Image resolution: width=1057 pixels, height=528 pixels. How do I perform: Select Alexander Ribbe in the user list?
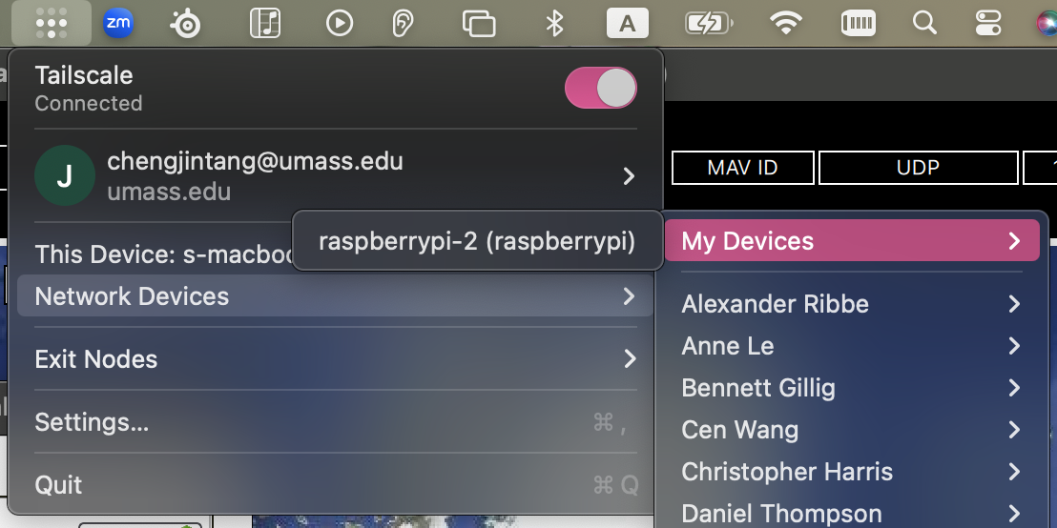click(x=852, y=304)
